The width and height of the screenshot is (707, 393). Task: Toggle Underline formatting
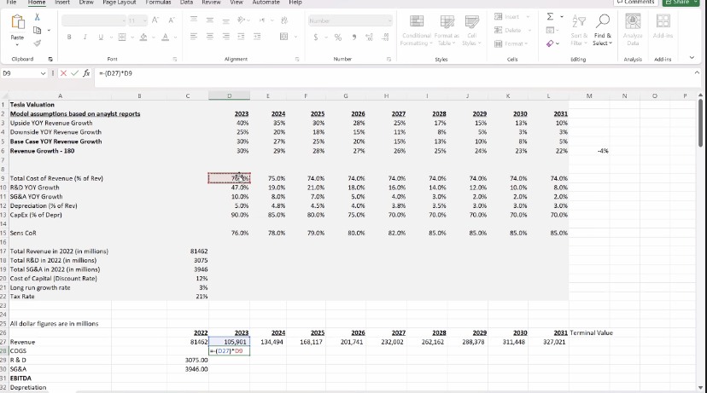coord(101,38)
